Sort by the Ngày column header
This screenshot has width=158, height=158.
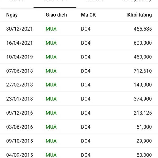click(x=12, y=15)
